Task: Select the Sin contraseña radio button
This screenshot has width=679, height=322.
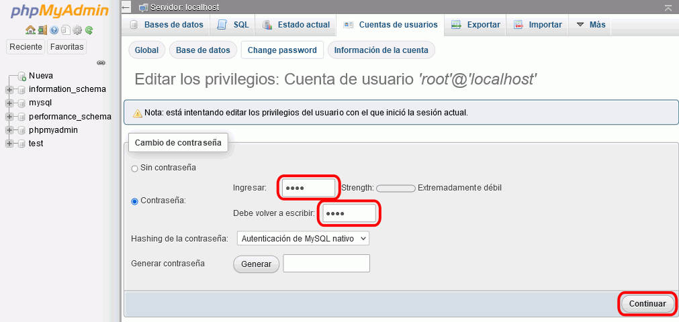Action: tap(135, 168)
